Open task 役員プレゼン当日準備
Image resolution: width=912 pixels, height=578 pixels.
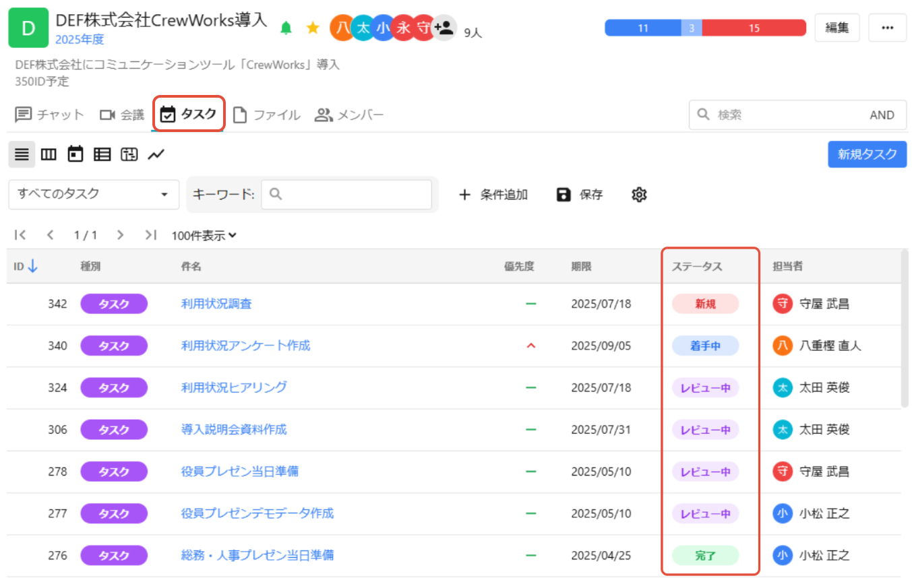click(x=240, y=472)
